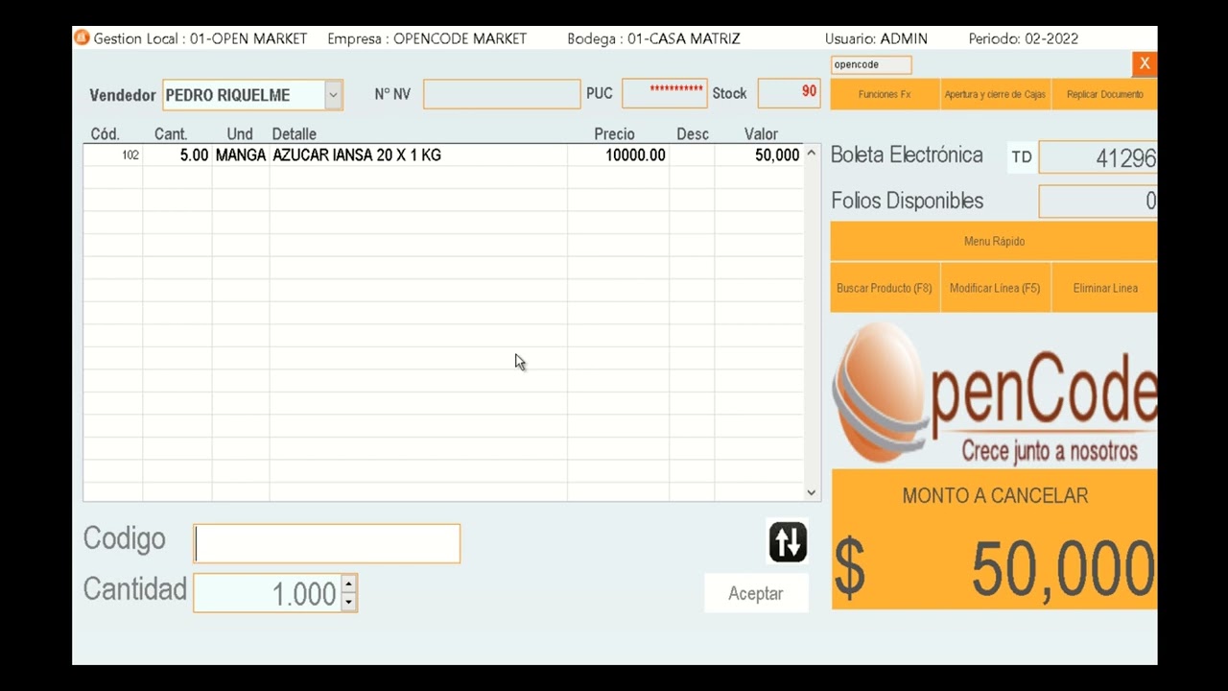Click the Funciones Fx button
The width and height of the screenshot is (1228, 691).
click(x=885, y=94)
